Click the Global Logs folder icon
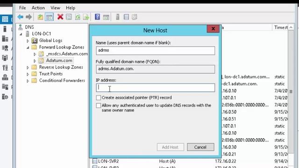 [x=34, y=41]
